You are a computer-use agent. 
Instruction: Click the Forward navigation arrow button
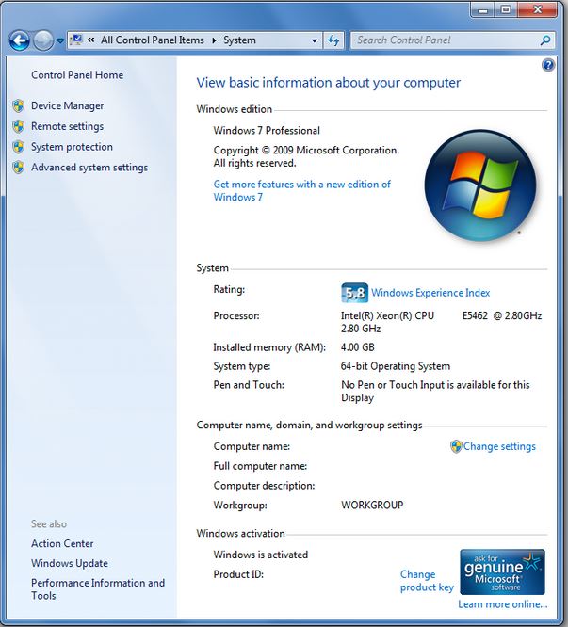[43, 40]
